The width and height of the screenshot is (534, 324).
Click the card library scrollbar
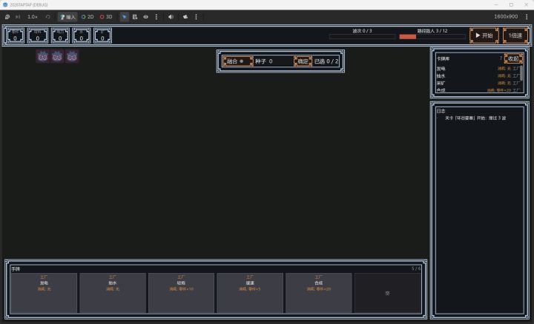[521, 72]
